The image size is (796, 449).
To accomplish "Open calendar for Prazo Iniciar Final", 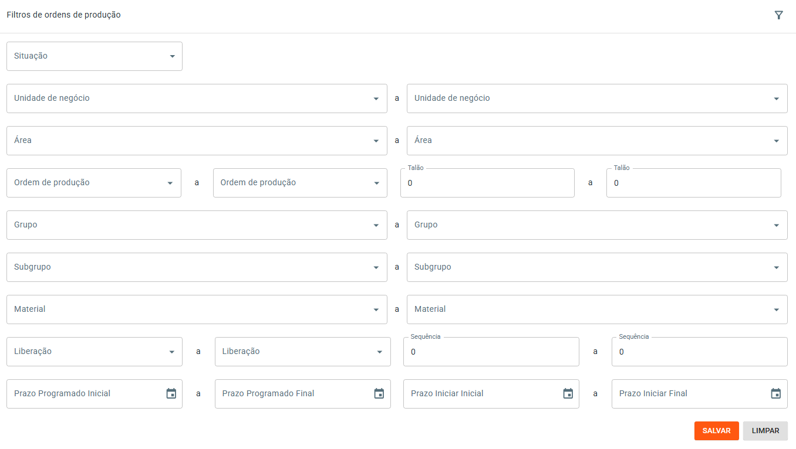I will point(776,394).
